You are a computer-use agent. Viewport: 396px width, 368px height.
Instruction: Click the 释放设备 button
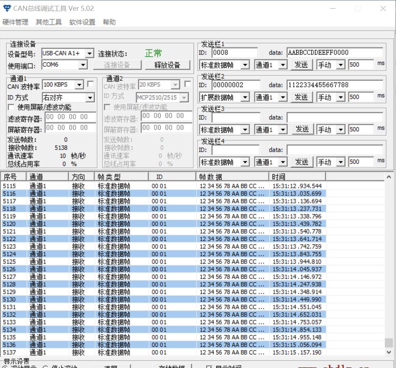point(167,65)
